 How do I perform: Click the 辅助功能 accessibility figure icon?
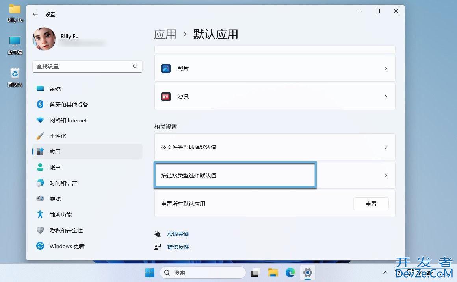tap(40, 214)
